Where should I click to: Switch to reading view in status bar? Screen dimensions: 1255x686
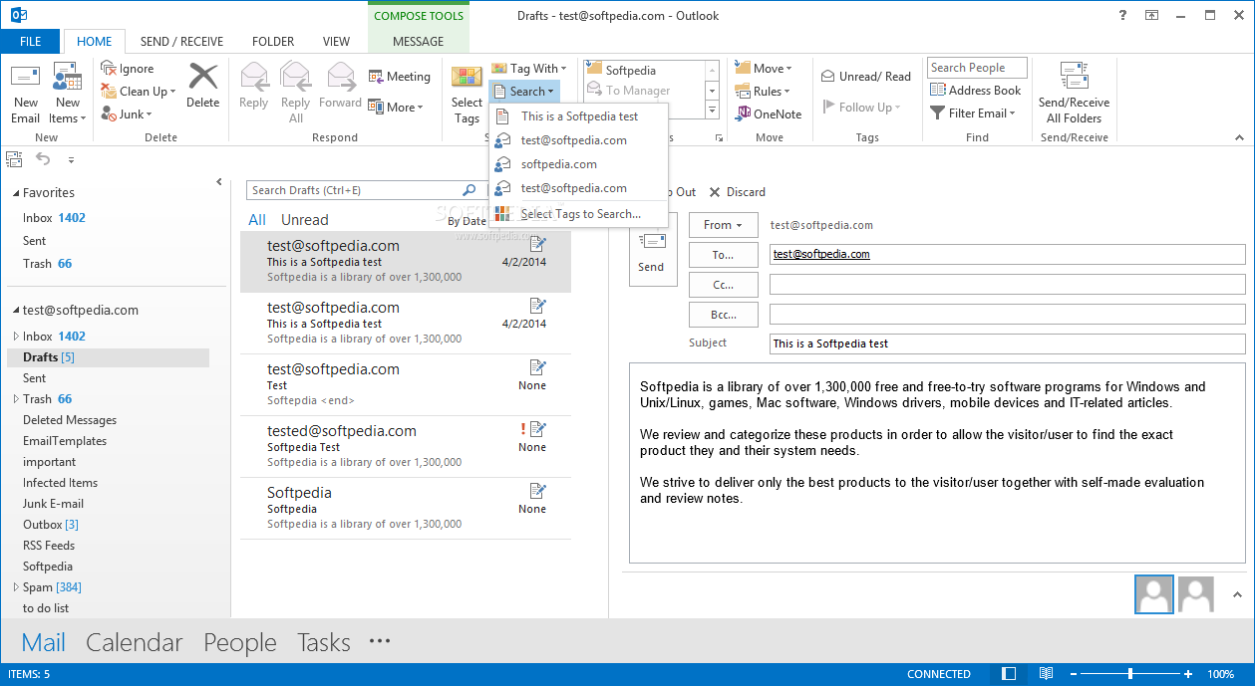pyautogui.click(x=1046, y=674)
